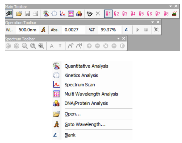Open Spectrum Toolbar options dropdown arrow
This screenshot has height=143, width=182.
(x=118, y=39)
